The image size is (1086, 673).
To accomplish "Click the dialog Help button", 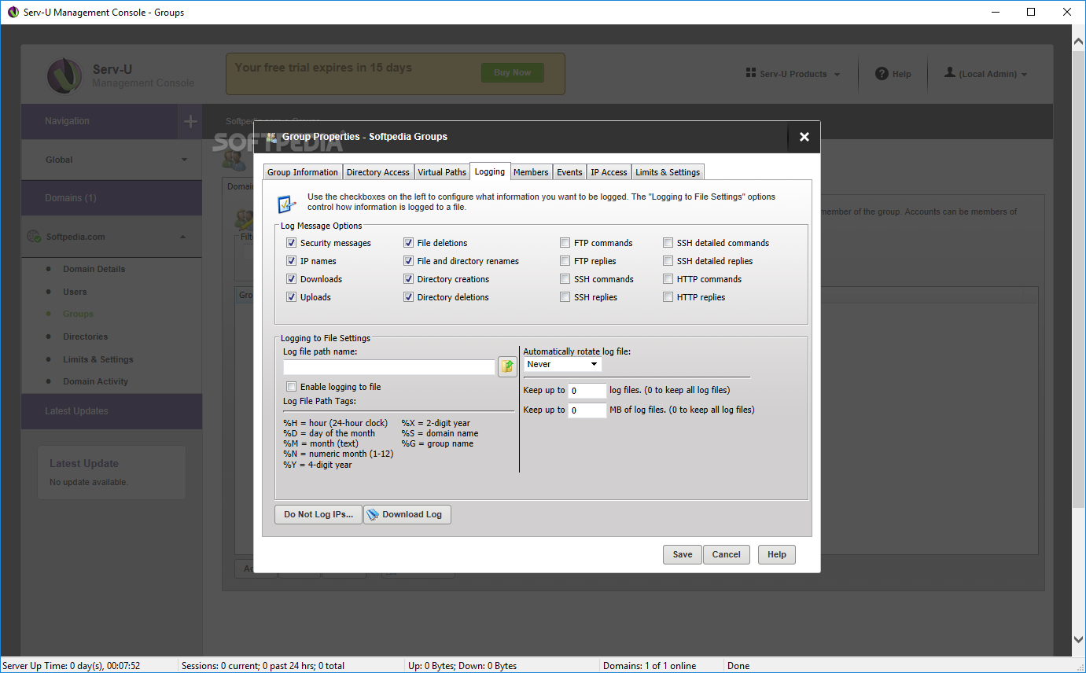I will 777,554.
